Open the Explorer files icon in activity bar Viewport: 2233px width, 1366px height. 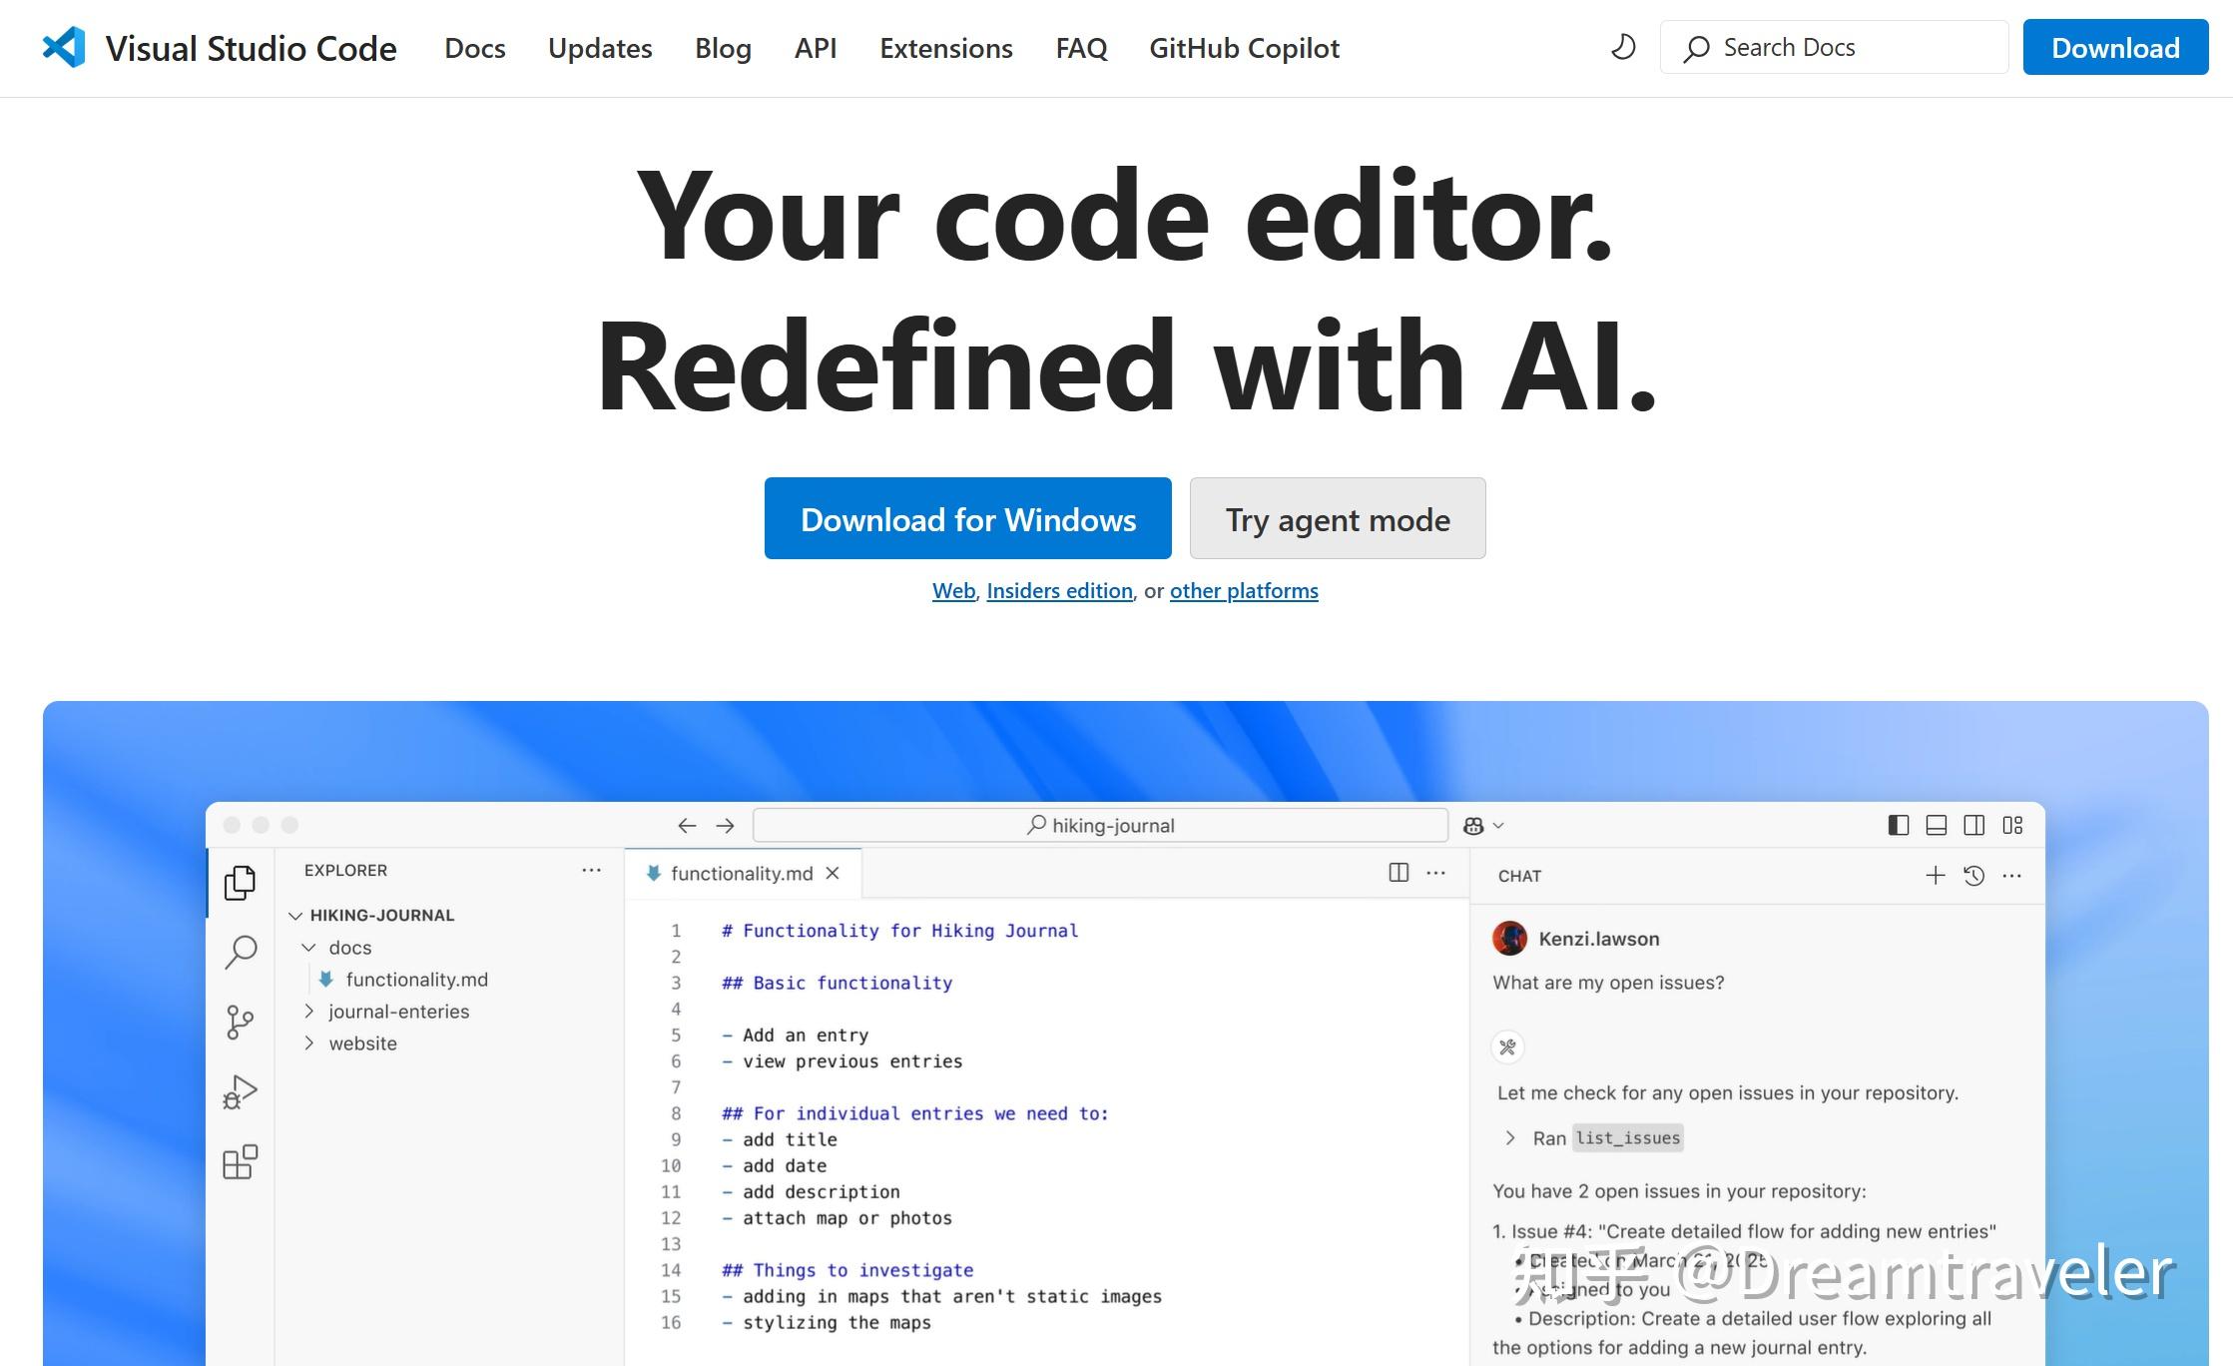point(240,883)
